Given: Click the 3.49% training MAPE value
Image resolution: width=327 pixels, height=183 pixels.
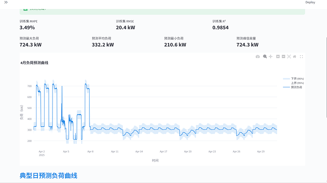Looking at the screenshot, I should [x=27, y=28].
